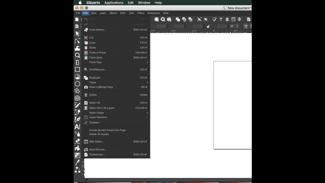Choose Select All in All Layers
The width and height of the screenshot is (325, 183).
(x=116, y=108)
